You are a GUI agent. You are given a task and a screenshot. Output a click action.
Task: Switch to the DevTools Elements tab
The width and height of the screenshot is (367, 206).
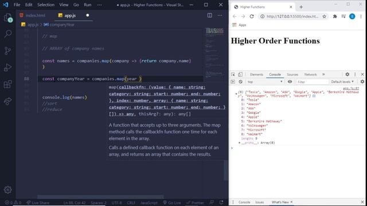point(256,74)
